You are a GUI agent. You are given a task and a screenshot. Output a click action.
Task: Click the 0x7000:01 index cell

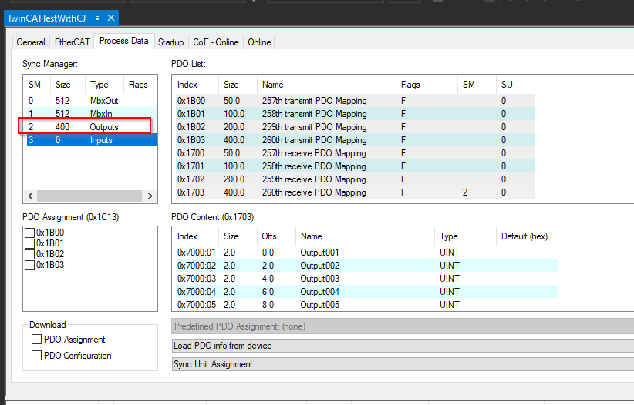tap(197, 253)
